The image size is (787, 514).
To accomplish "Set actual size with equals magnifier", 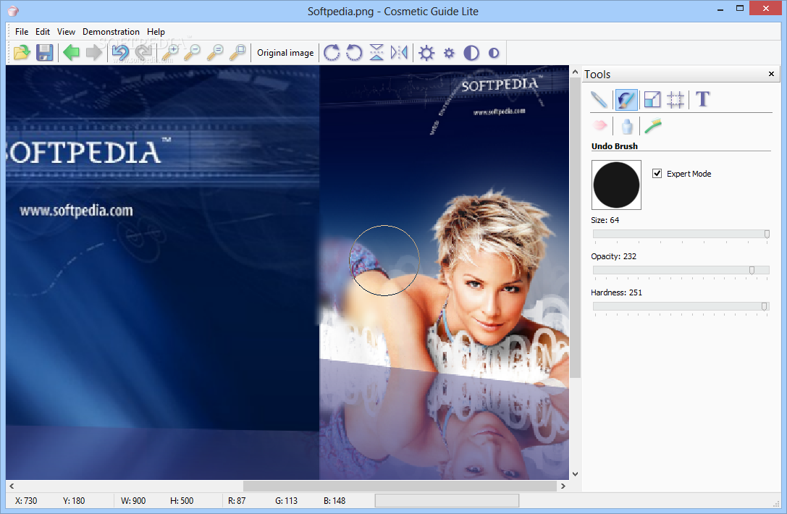I will click(x=215, y=52).
